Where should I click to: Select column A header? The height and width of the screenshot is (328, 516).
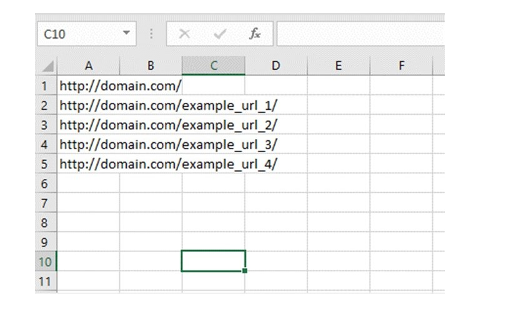tap(89, 65)
